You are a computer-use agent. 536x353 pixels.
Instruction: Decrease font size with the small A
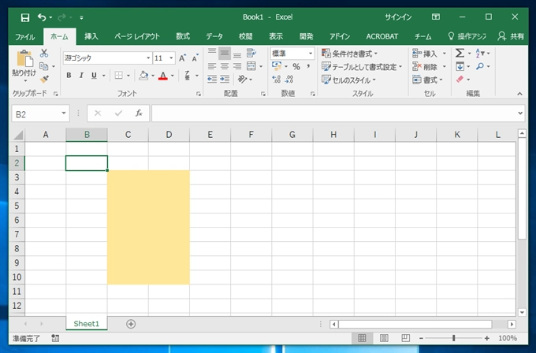tap(195, 58)
